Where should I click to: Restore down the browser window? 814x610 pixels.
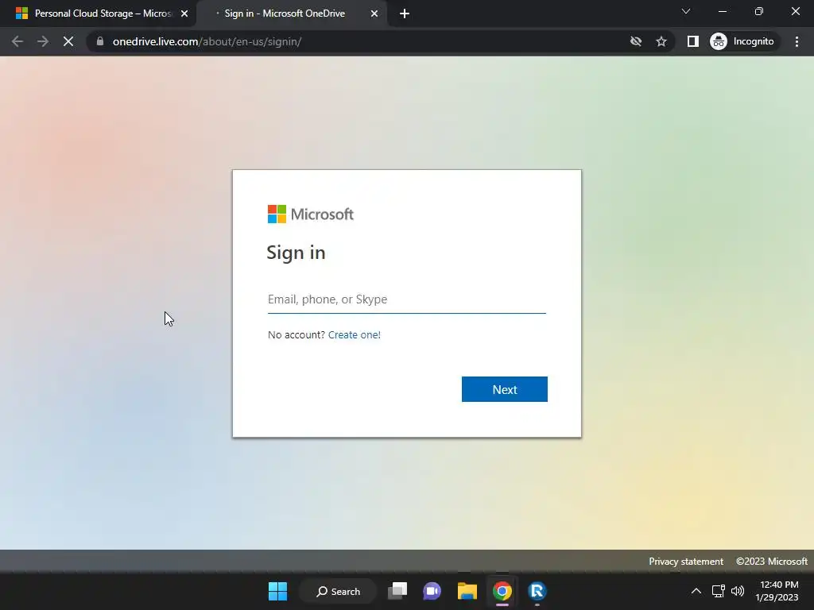[x=759, y=11]
